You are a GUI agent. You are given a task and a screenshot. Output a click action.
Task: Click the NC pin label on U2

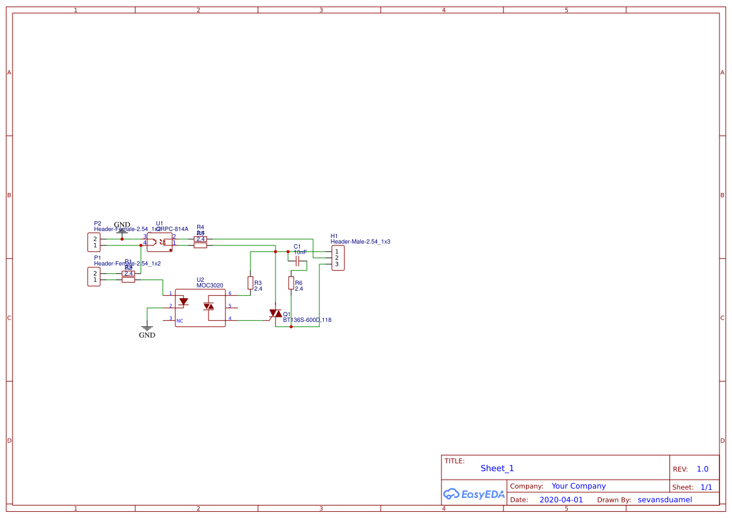click(x=180, y=321)
